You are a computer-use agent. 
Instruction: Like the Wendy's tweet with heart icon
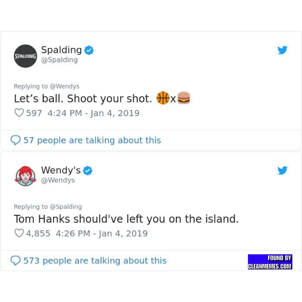tap(19, 233)
